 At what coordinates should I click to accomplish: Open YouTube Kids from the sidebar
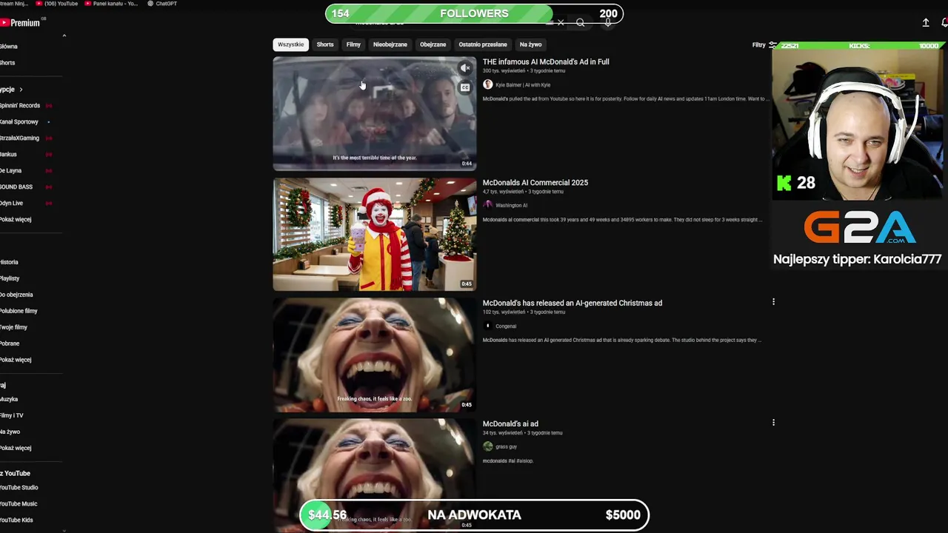(x=16, y=520)
